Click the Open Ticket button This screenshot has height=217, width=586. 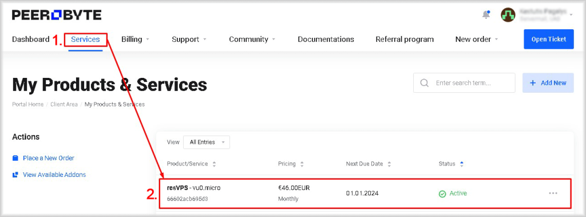coord(549,40)
